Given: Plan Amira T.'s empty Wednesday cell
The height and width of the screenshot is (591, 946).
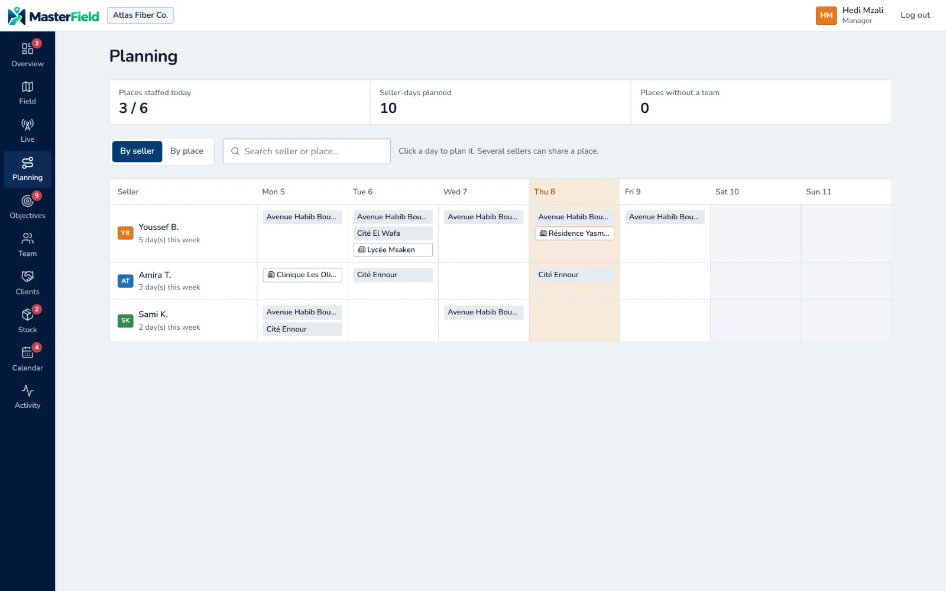Looking at the screenshot, I should (484, 281).
